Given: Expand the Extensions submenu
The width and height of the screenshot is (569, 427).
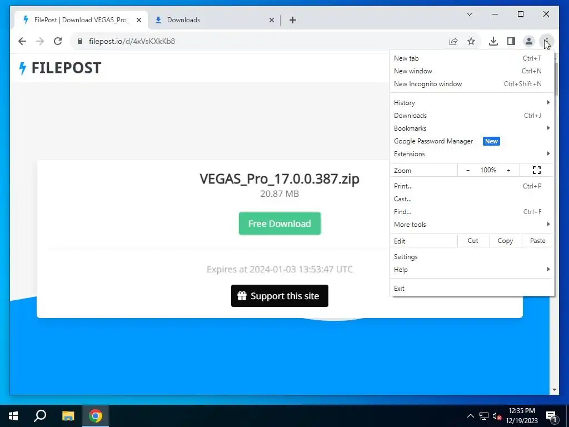Looking at the screenshot, I should click(472, 154).
